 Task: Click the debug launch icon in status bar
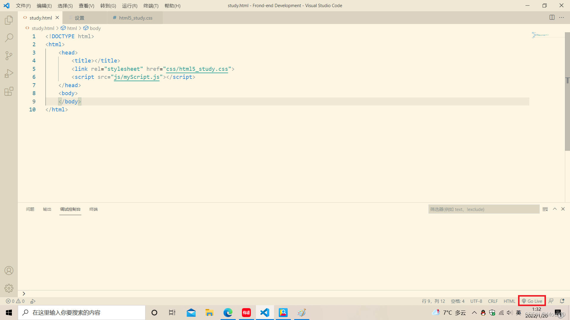coord(33,301)
